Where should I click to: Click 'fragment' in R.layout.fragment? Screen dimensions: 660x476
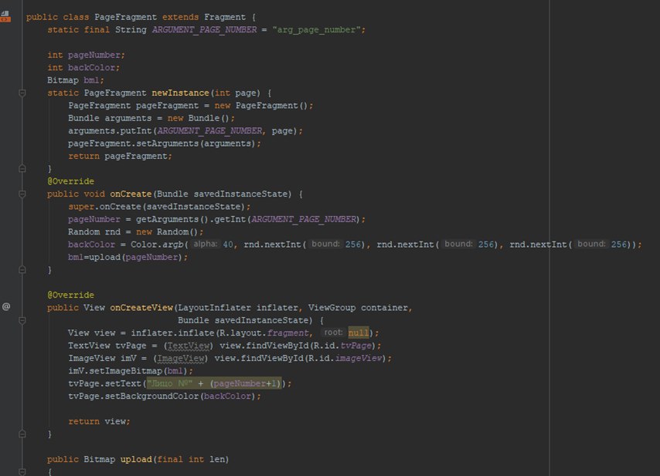point(287,333)
